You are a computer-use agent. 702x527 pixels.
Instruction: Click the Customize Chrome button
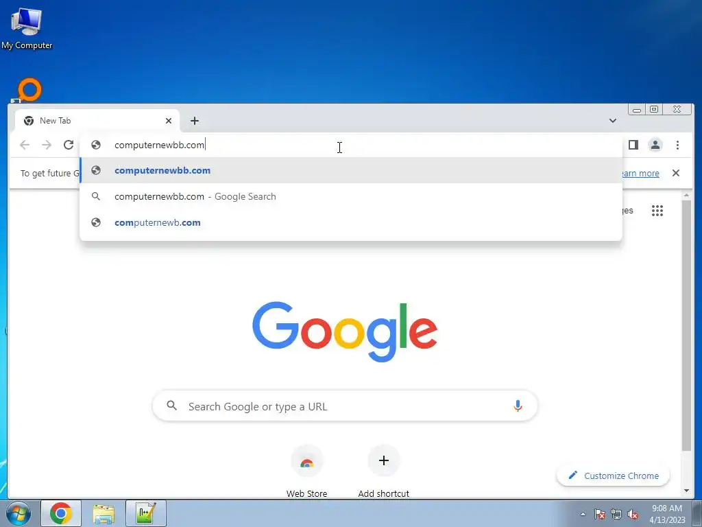click(613, 476)
